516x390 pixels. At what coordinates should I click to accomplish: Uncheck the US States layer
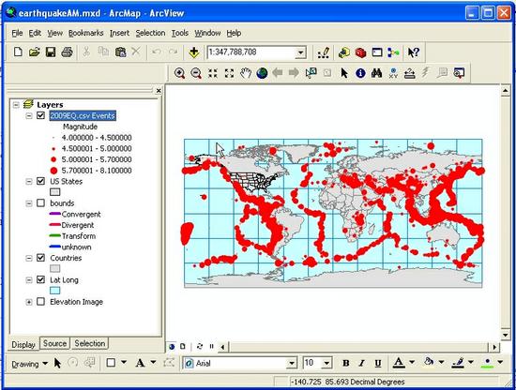[x=40, y=181]
